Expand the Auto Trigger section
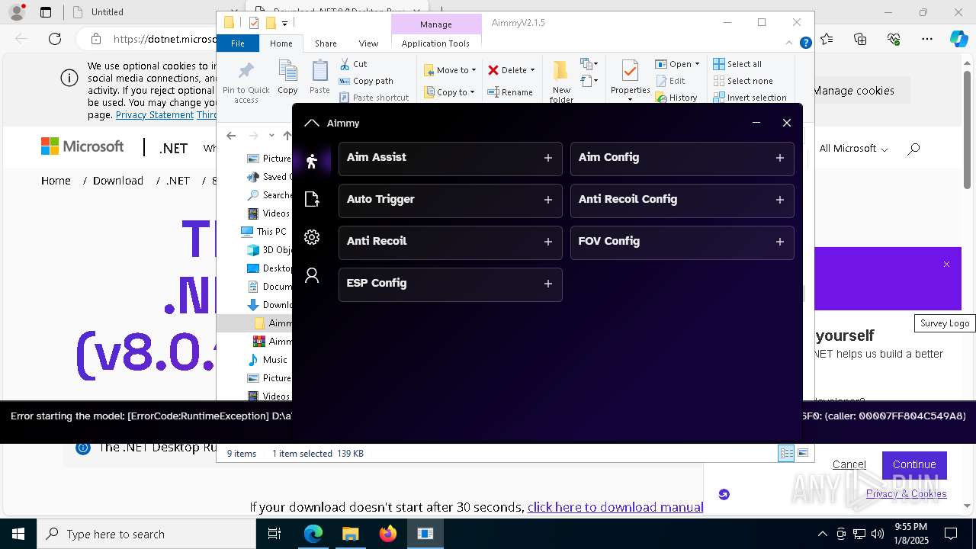Viewport: 976px width, 549px height. pos(547,200)
